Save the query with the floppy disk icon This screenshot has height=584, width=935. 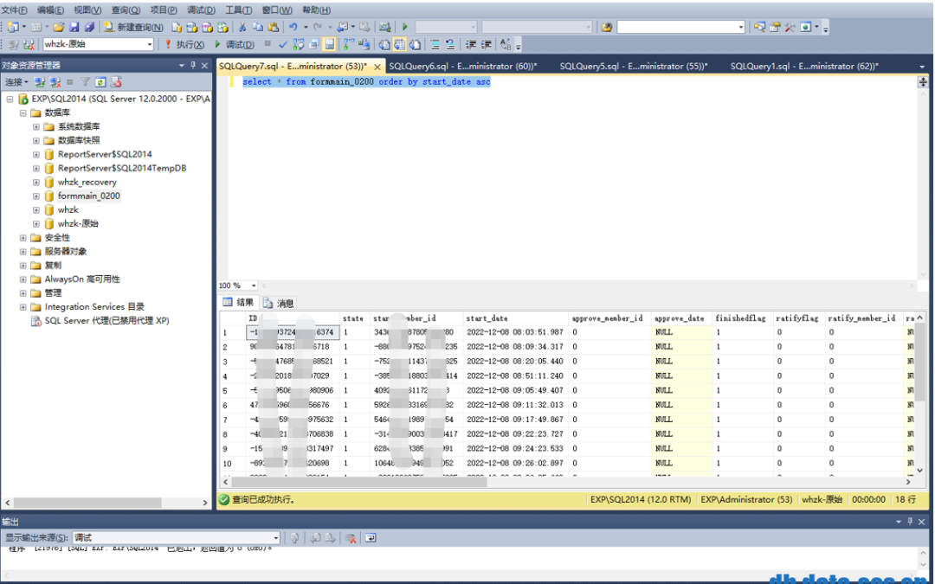coord(74,27)
